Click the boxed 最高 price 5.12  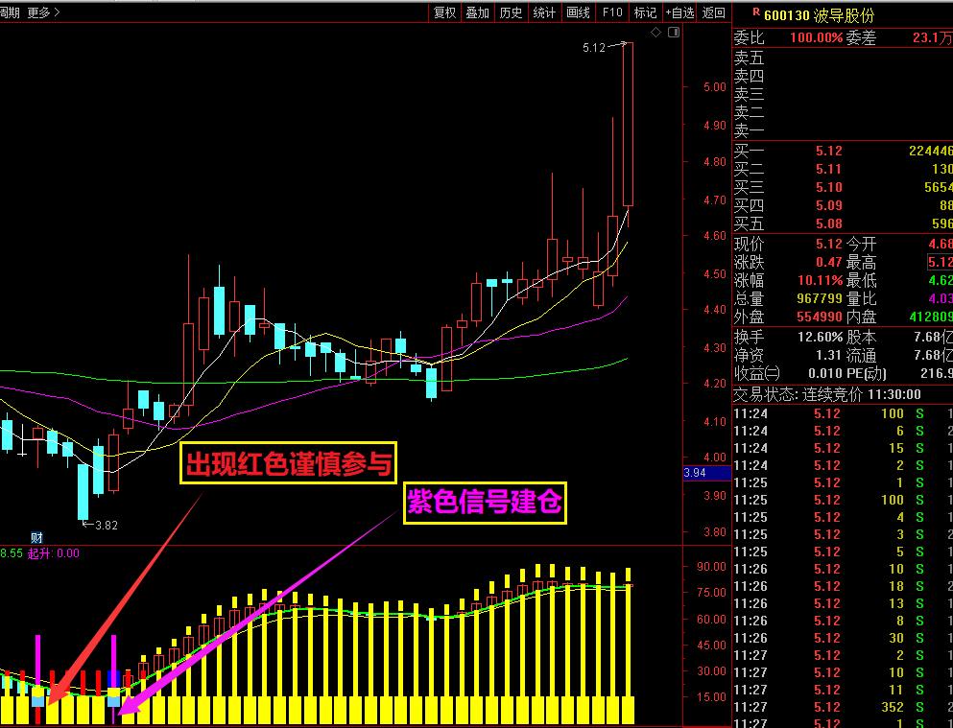[940, 262]
